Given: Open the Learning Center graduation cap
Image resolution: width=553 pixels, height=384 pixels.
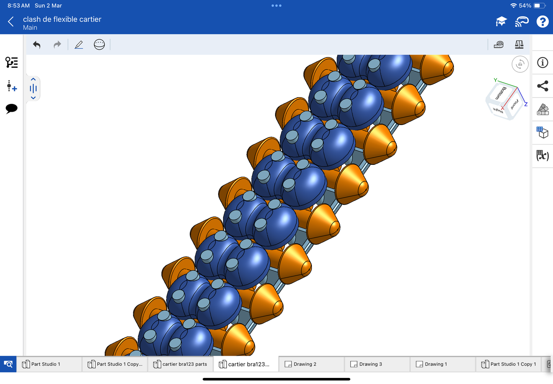Looking at the screenshot, I should 501,22.
